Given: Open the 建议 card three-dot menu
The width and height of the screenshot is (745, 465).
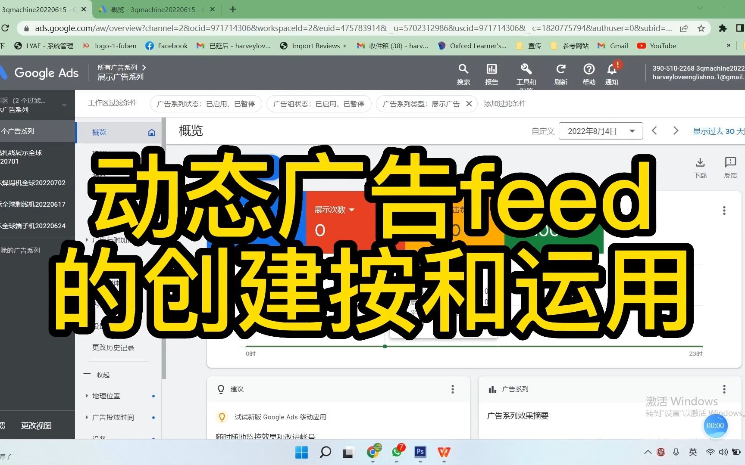Looking at the screenshot, I should tap(453, 389).
